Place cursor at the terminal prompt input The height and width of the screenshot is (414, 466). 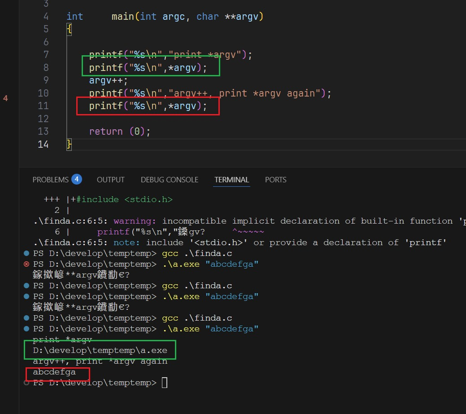165,383
